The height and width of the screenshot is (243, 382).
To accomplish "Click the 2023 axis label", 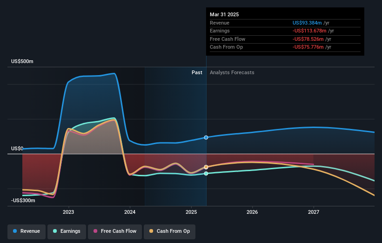I will pos(68,212).
